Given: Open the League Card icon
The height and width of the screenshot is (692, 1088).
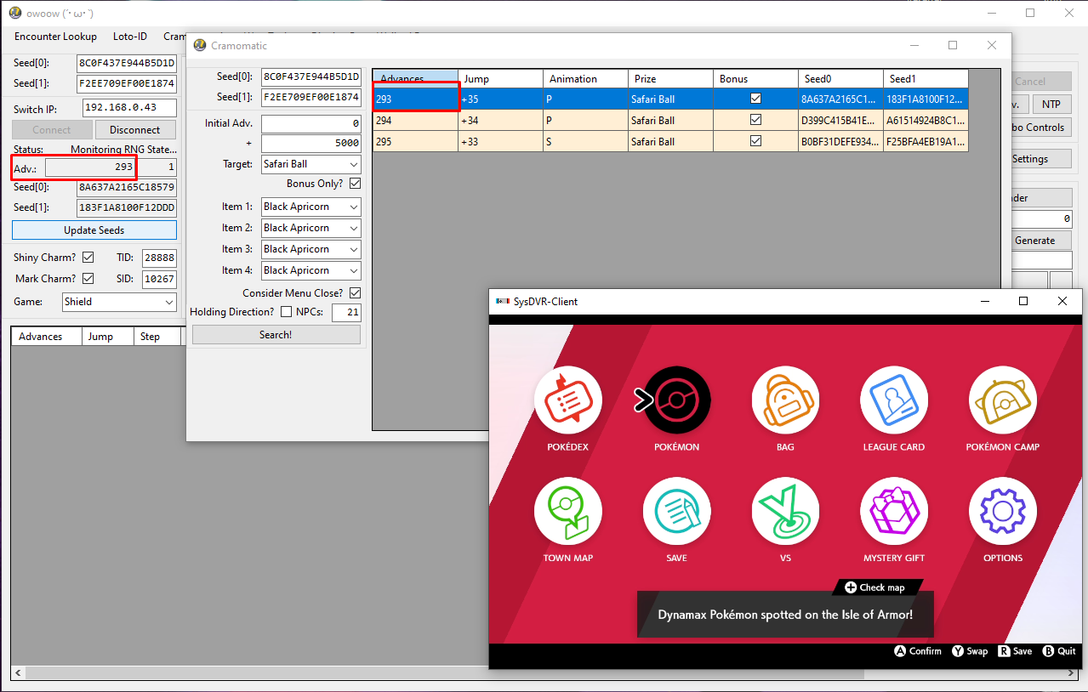Looking at the screenshot, I should tap(894, 400).
